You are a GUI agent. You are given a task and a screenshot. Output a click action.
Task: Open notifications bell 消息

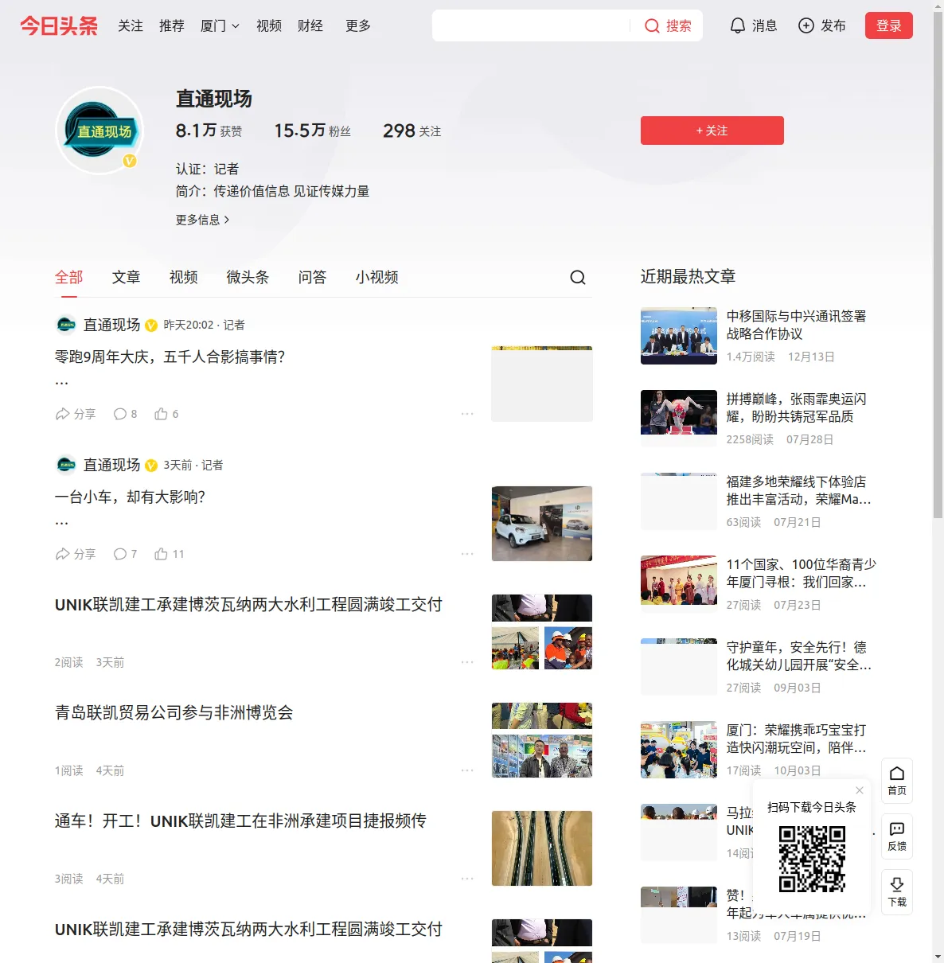[753, 25]
